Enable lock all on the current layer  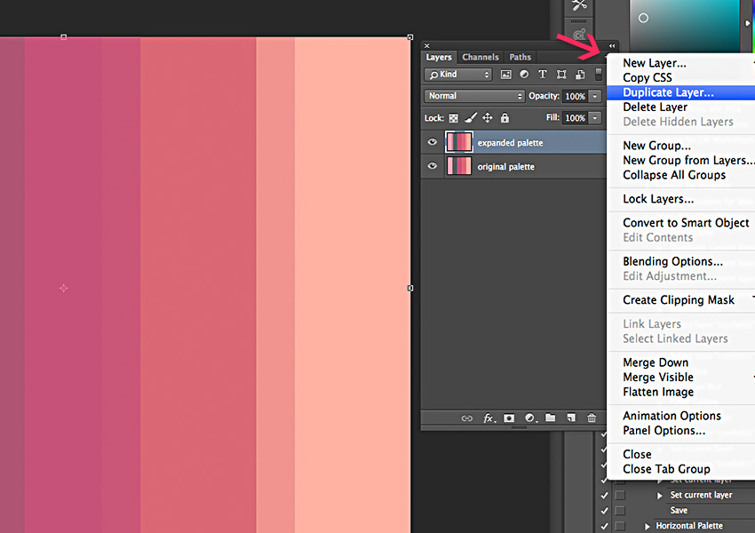(505, 116)
